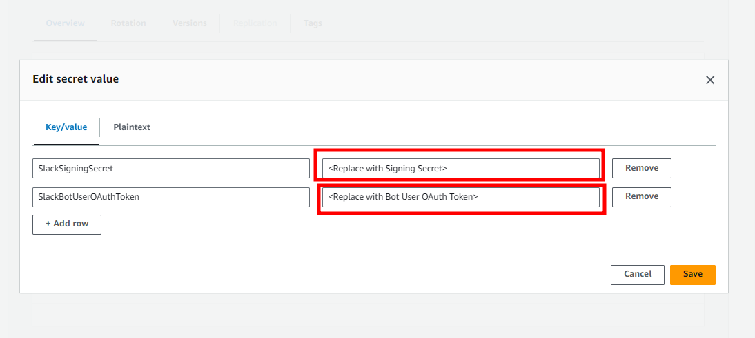
Task: Click the Edit secret value dialog title
Action: (x=76, y=79)
